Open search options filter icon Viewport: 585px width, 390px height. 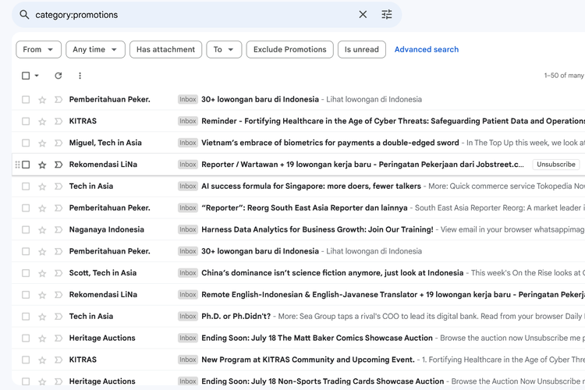tap(387, 15)
